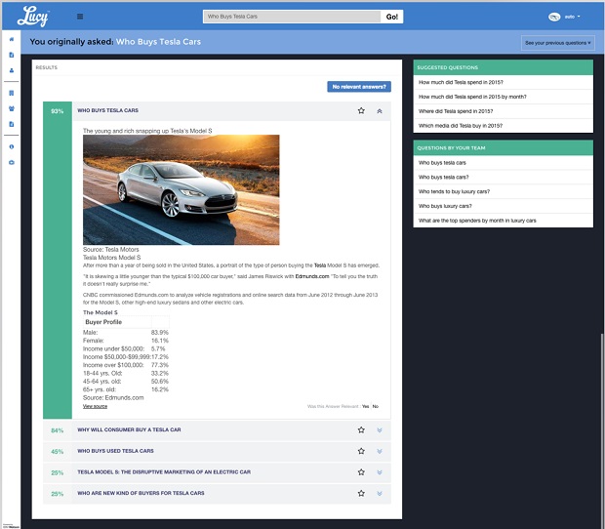Click the document icon between home and user icons
Viewport: 605px width, 529px height.
coord(12,55)
